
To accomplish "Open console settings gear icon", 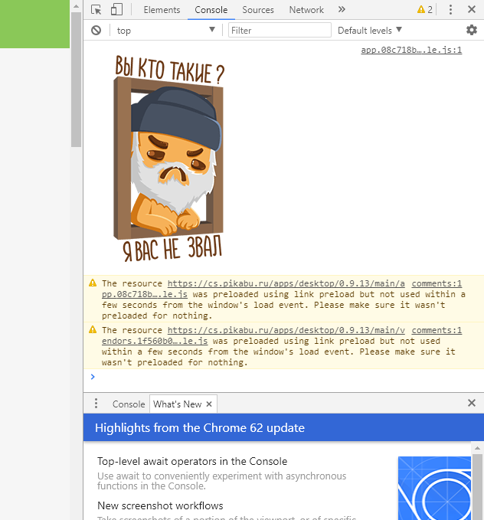I will point(472,30).
